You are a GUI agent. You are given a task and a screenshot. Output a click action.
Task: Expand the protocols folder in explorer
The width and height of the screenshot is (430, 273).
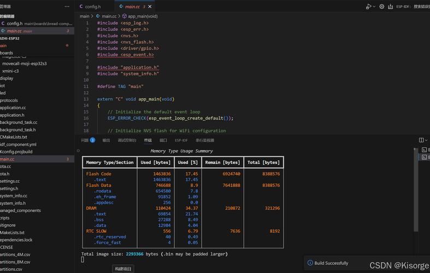tap(9, 100)
